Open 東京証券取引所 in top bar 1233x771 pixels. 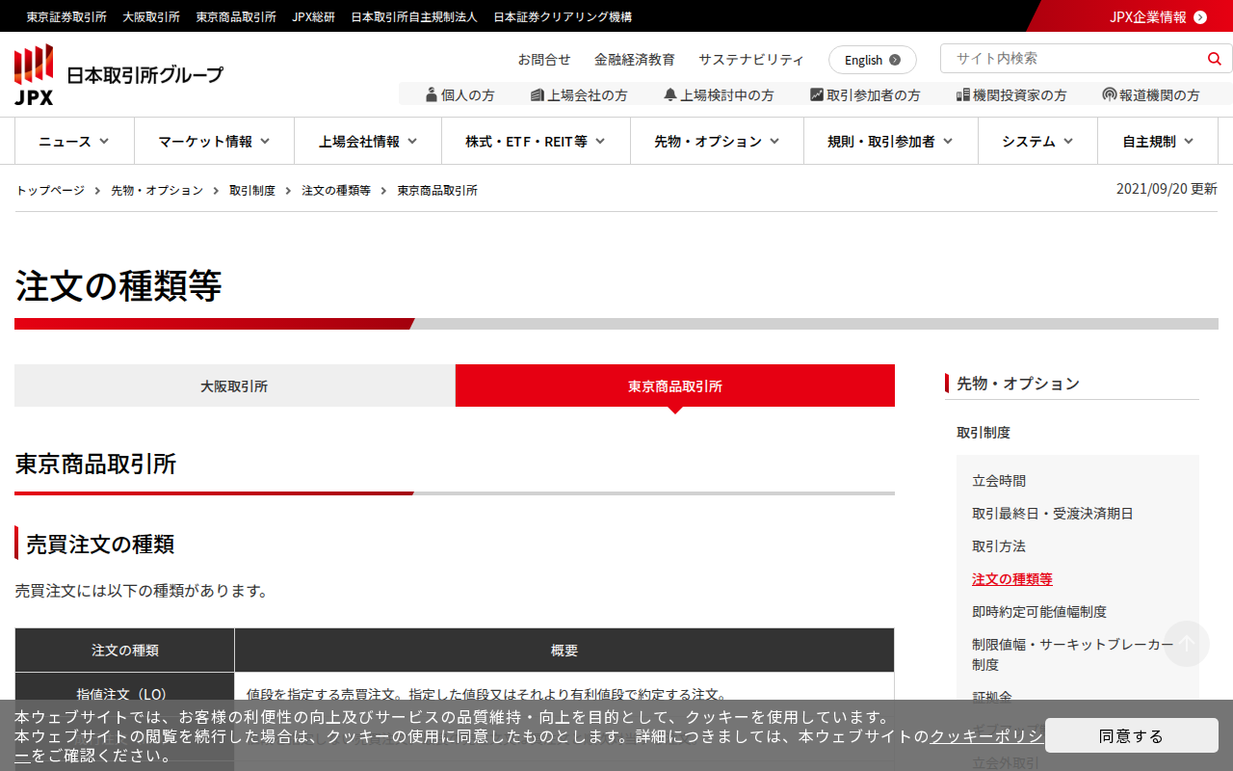click(66, 16)
